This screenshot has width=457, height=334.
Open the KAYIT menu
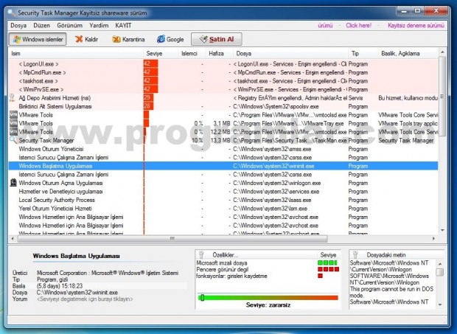pos(123,25)
